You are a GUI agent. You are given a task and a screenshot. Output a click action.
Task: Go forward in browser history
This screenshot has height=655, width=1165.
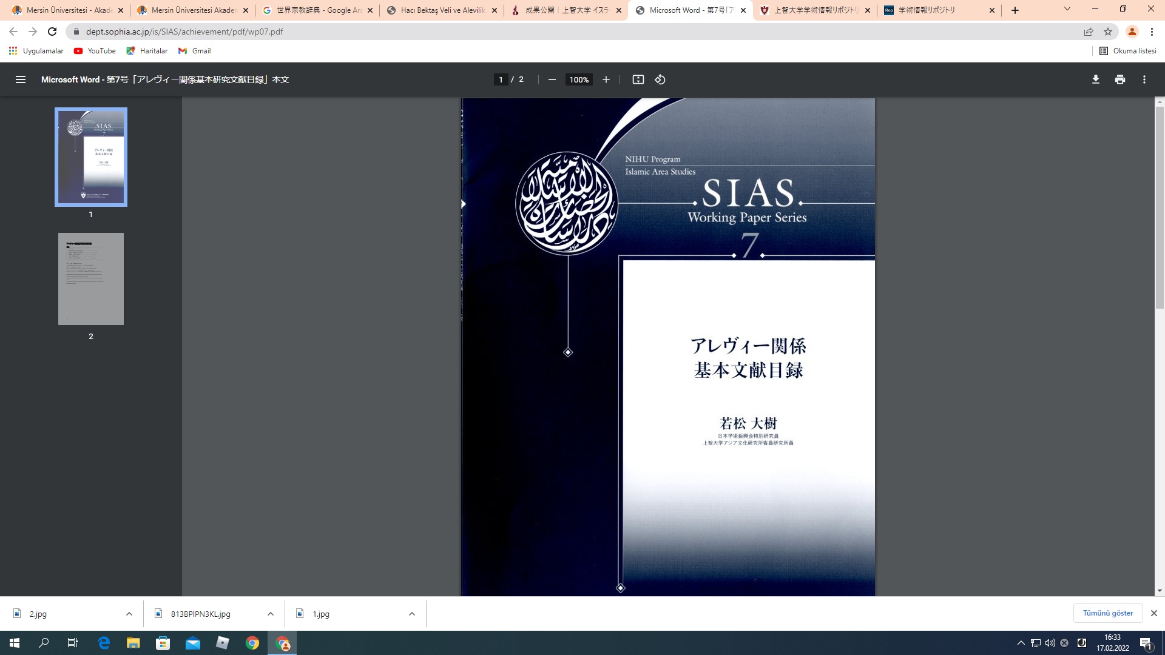tap(33, 32)
